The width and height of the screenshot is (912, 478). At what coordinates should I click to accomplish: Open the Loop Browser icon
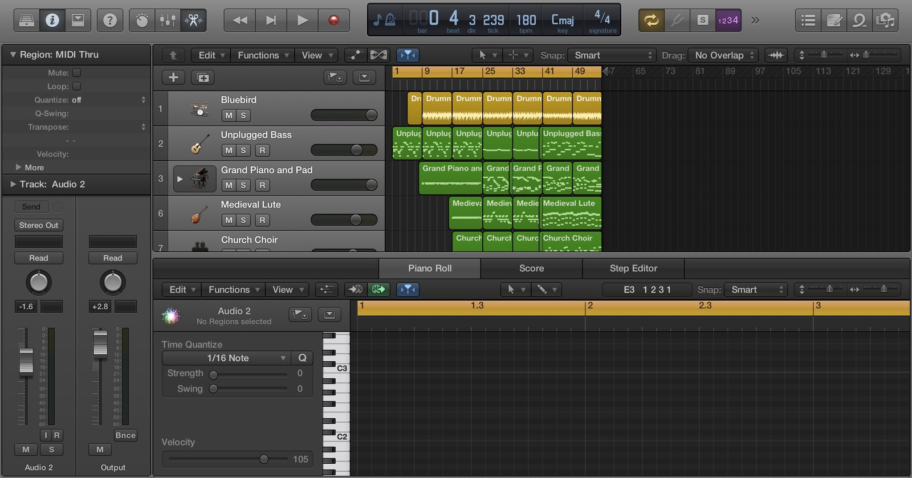(860, 21)
